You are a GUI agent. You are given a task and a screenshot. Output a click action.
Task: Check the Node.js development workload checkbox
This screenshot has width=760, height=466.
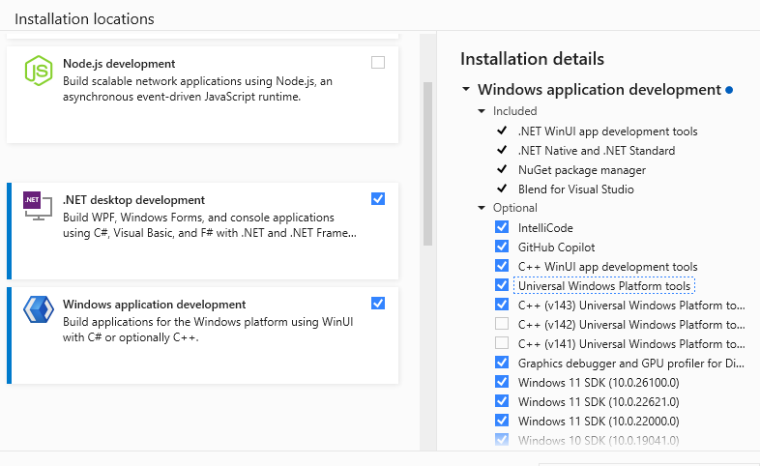point(378,63)
